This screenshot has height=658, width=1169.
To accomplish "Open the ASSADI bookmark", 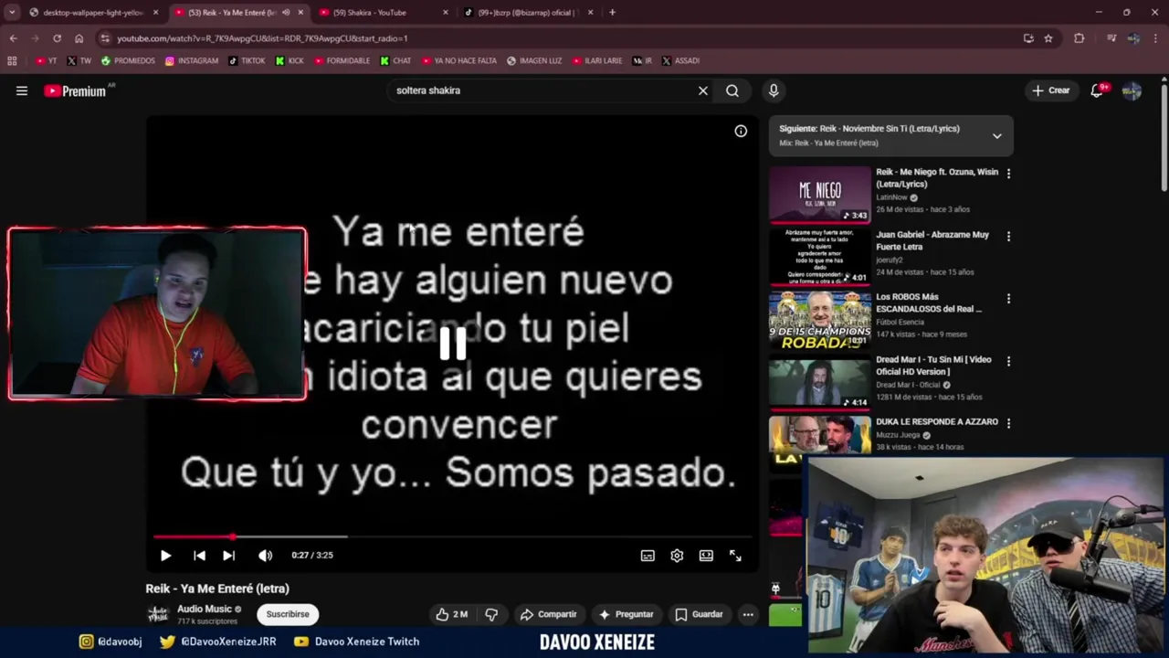I will click(680, 61).
